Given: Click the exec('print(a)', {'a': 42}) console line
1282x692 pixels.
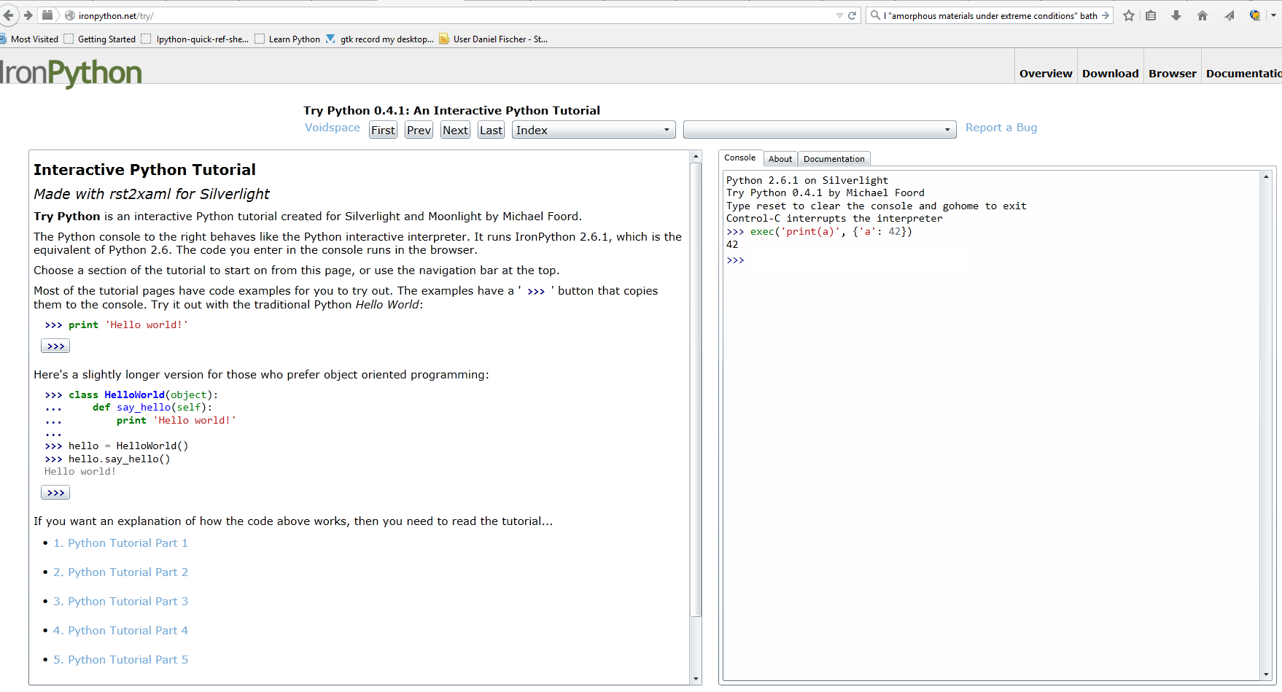Looking at the screenshot, I should [819, 232].
